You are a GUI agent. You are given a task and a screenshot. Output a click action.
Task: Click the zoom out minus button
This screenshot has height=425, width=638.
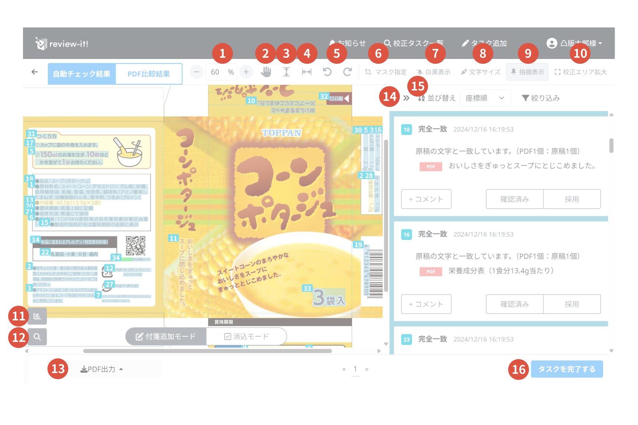(197, 72)
